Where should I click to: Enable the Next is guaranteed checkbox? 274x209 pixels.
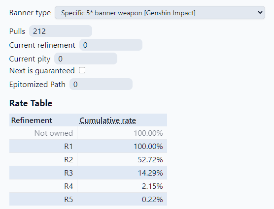pyautogui.click(x=82, y=70)
